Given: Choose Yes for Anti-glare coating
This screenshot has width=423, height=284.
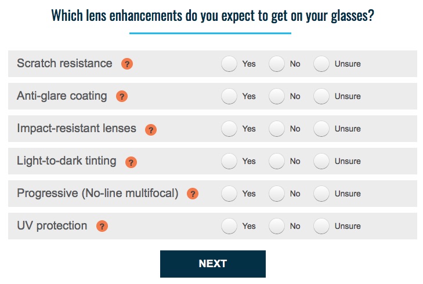Looking at the screenshot, I should pos(229,96).
